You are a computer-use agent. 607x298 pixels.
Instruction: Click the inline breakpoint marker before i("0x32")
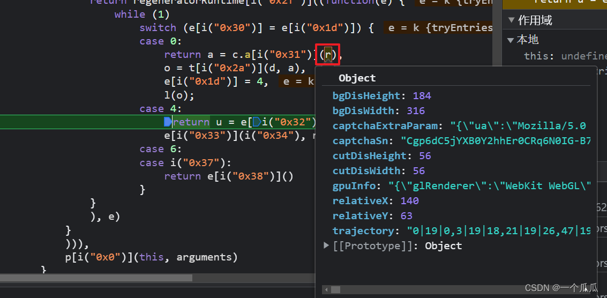[x=256, y=122]
